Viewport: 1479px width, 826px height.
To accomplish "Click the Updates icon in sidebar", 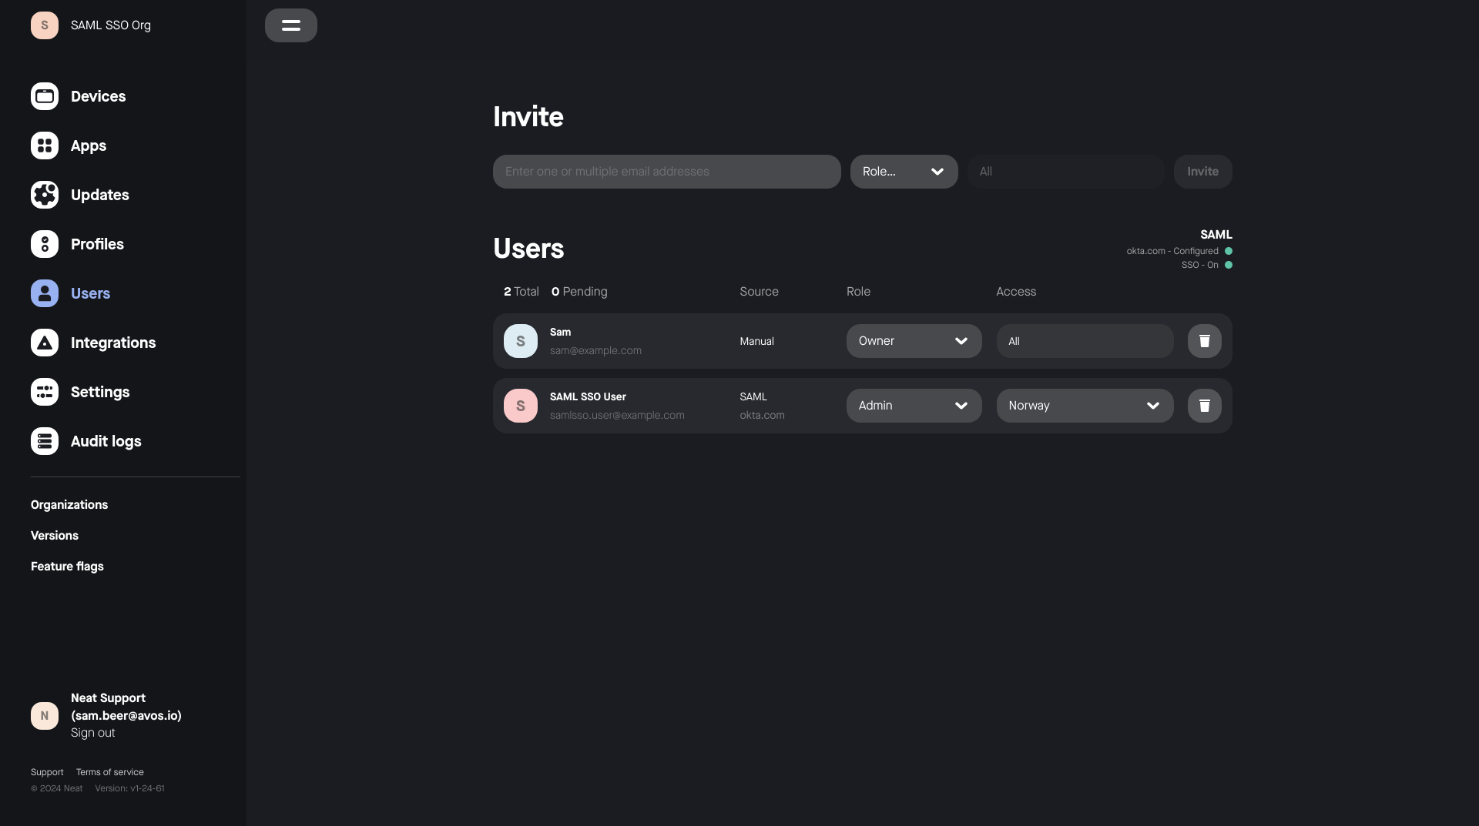I will pyautogui.click(x=45, y=195).
